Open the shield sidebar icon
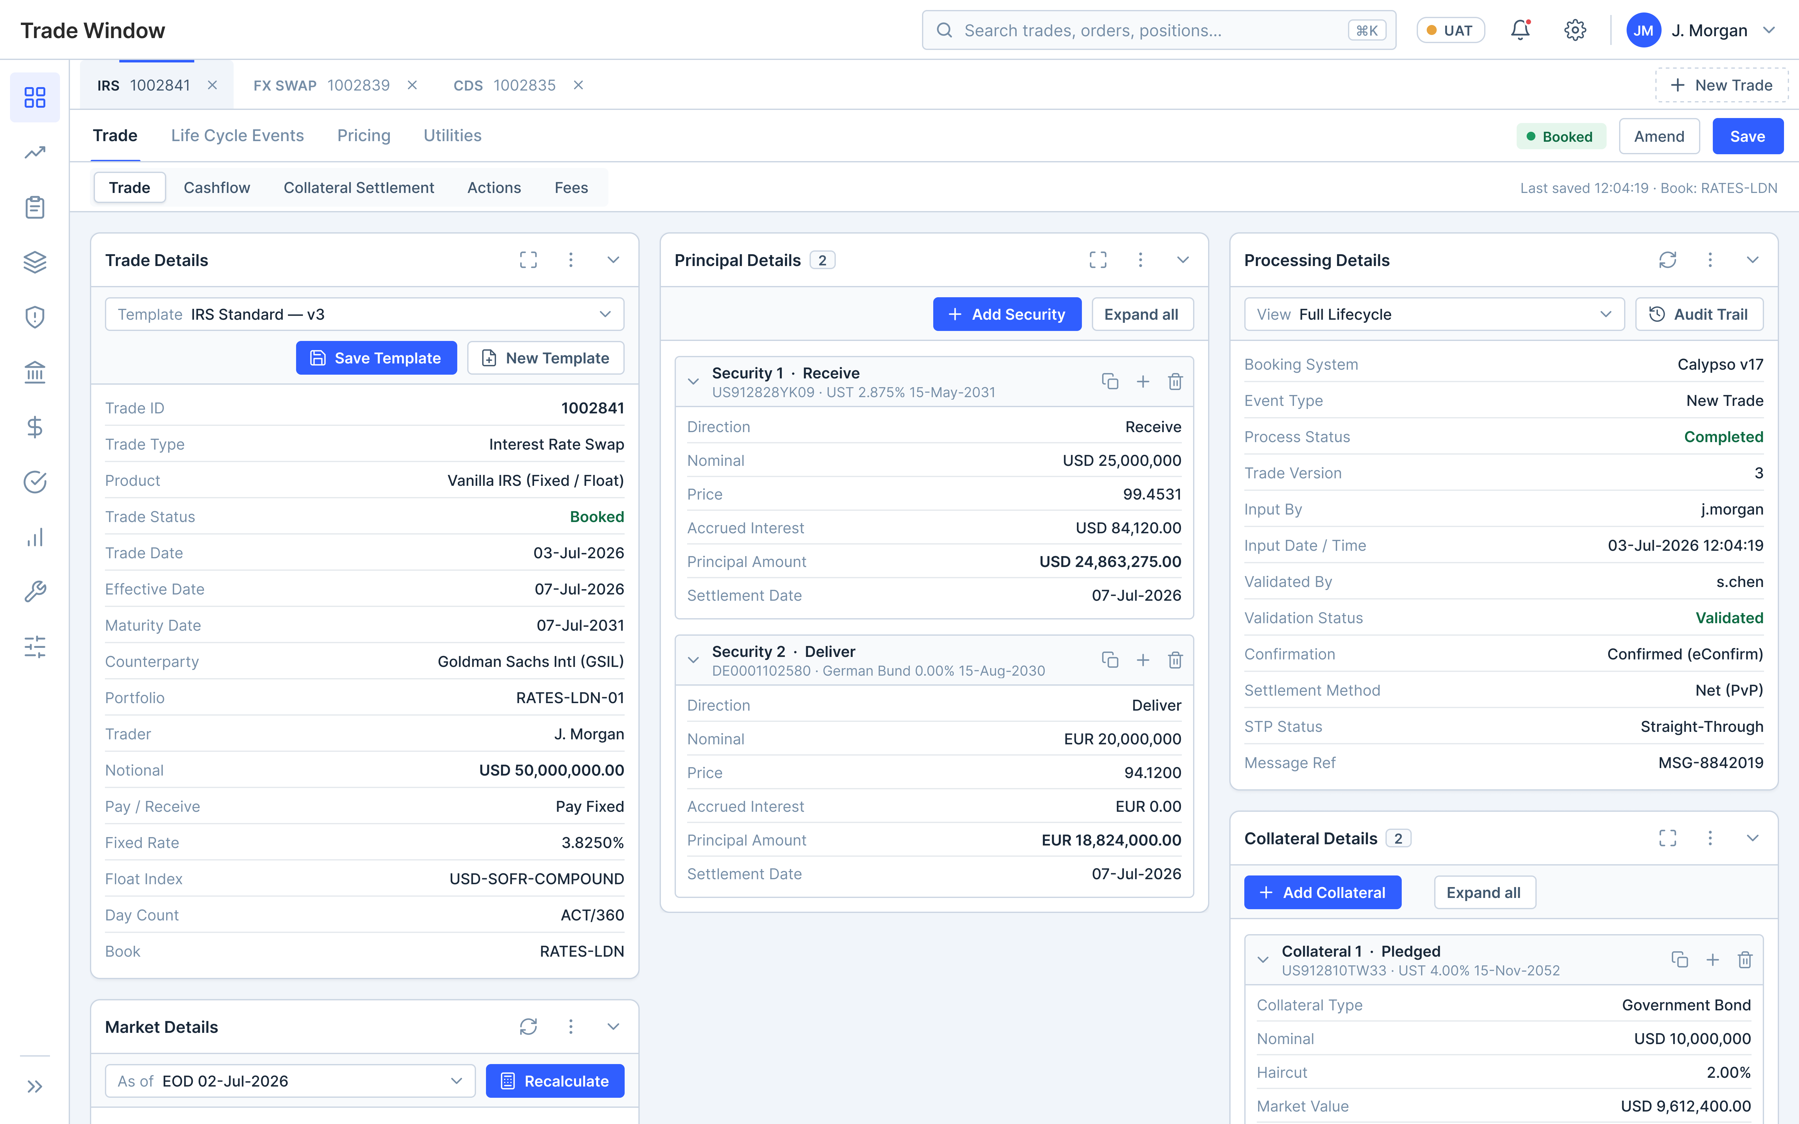This screenshot has height=1124, width=1799. tap(35, 318)
